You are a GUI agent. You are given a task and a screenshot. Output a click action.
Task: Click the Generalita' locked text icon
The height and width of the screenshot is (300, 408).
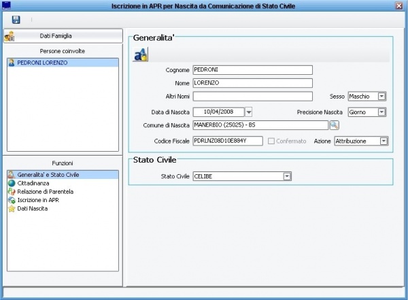coord(141,54)
